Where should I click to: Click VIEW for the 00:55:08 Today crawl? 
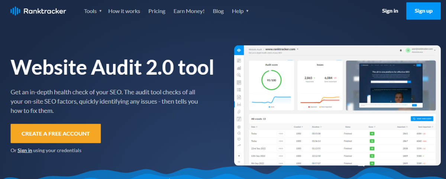(x=281, y=133)
